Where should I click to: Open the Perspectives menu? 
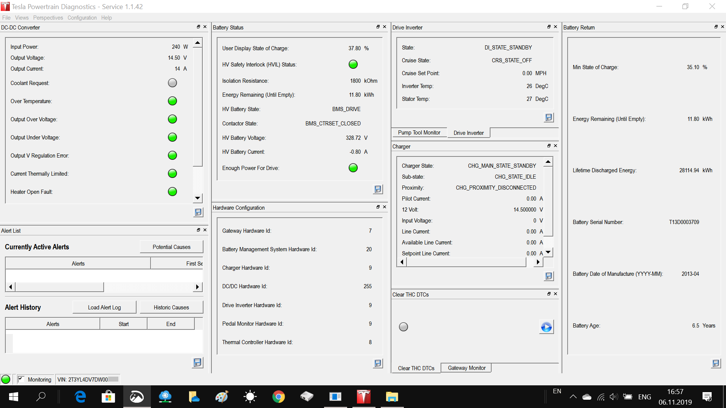coord(48,18)
